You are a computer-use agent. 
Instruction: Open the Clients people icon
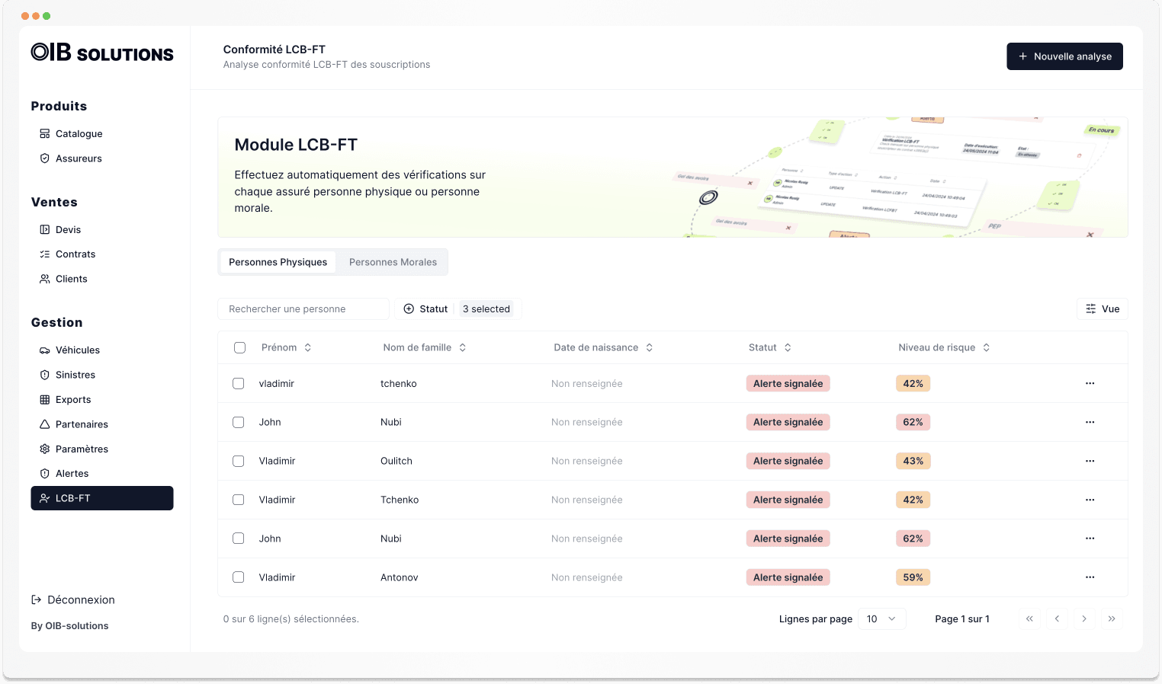pos(44,279)
